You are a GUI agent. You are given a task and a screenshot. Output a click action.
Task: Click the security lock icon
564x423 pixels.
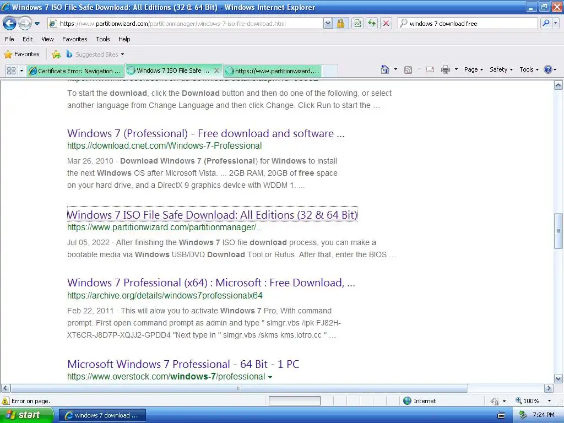(x=340, y=24)
